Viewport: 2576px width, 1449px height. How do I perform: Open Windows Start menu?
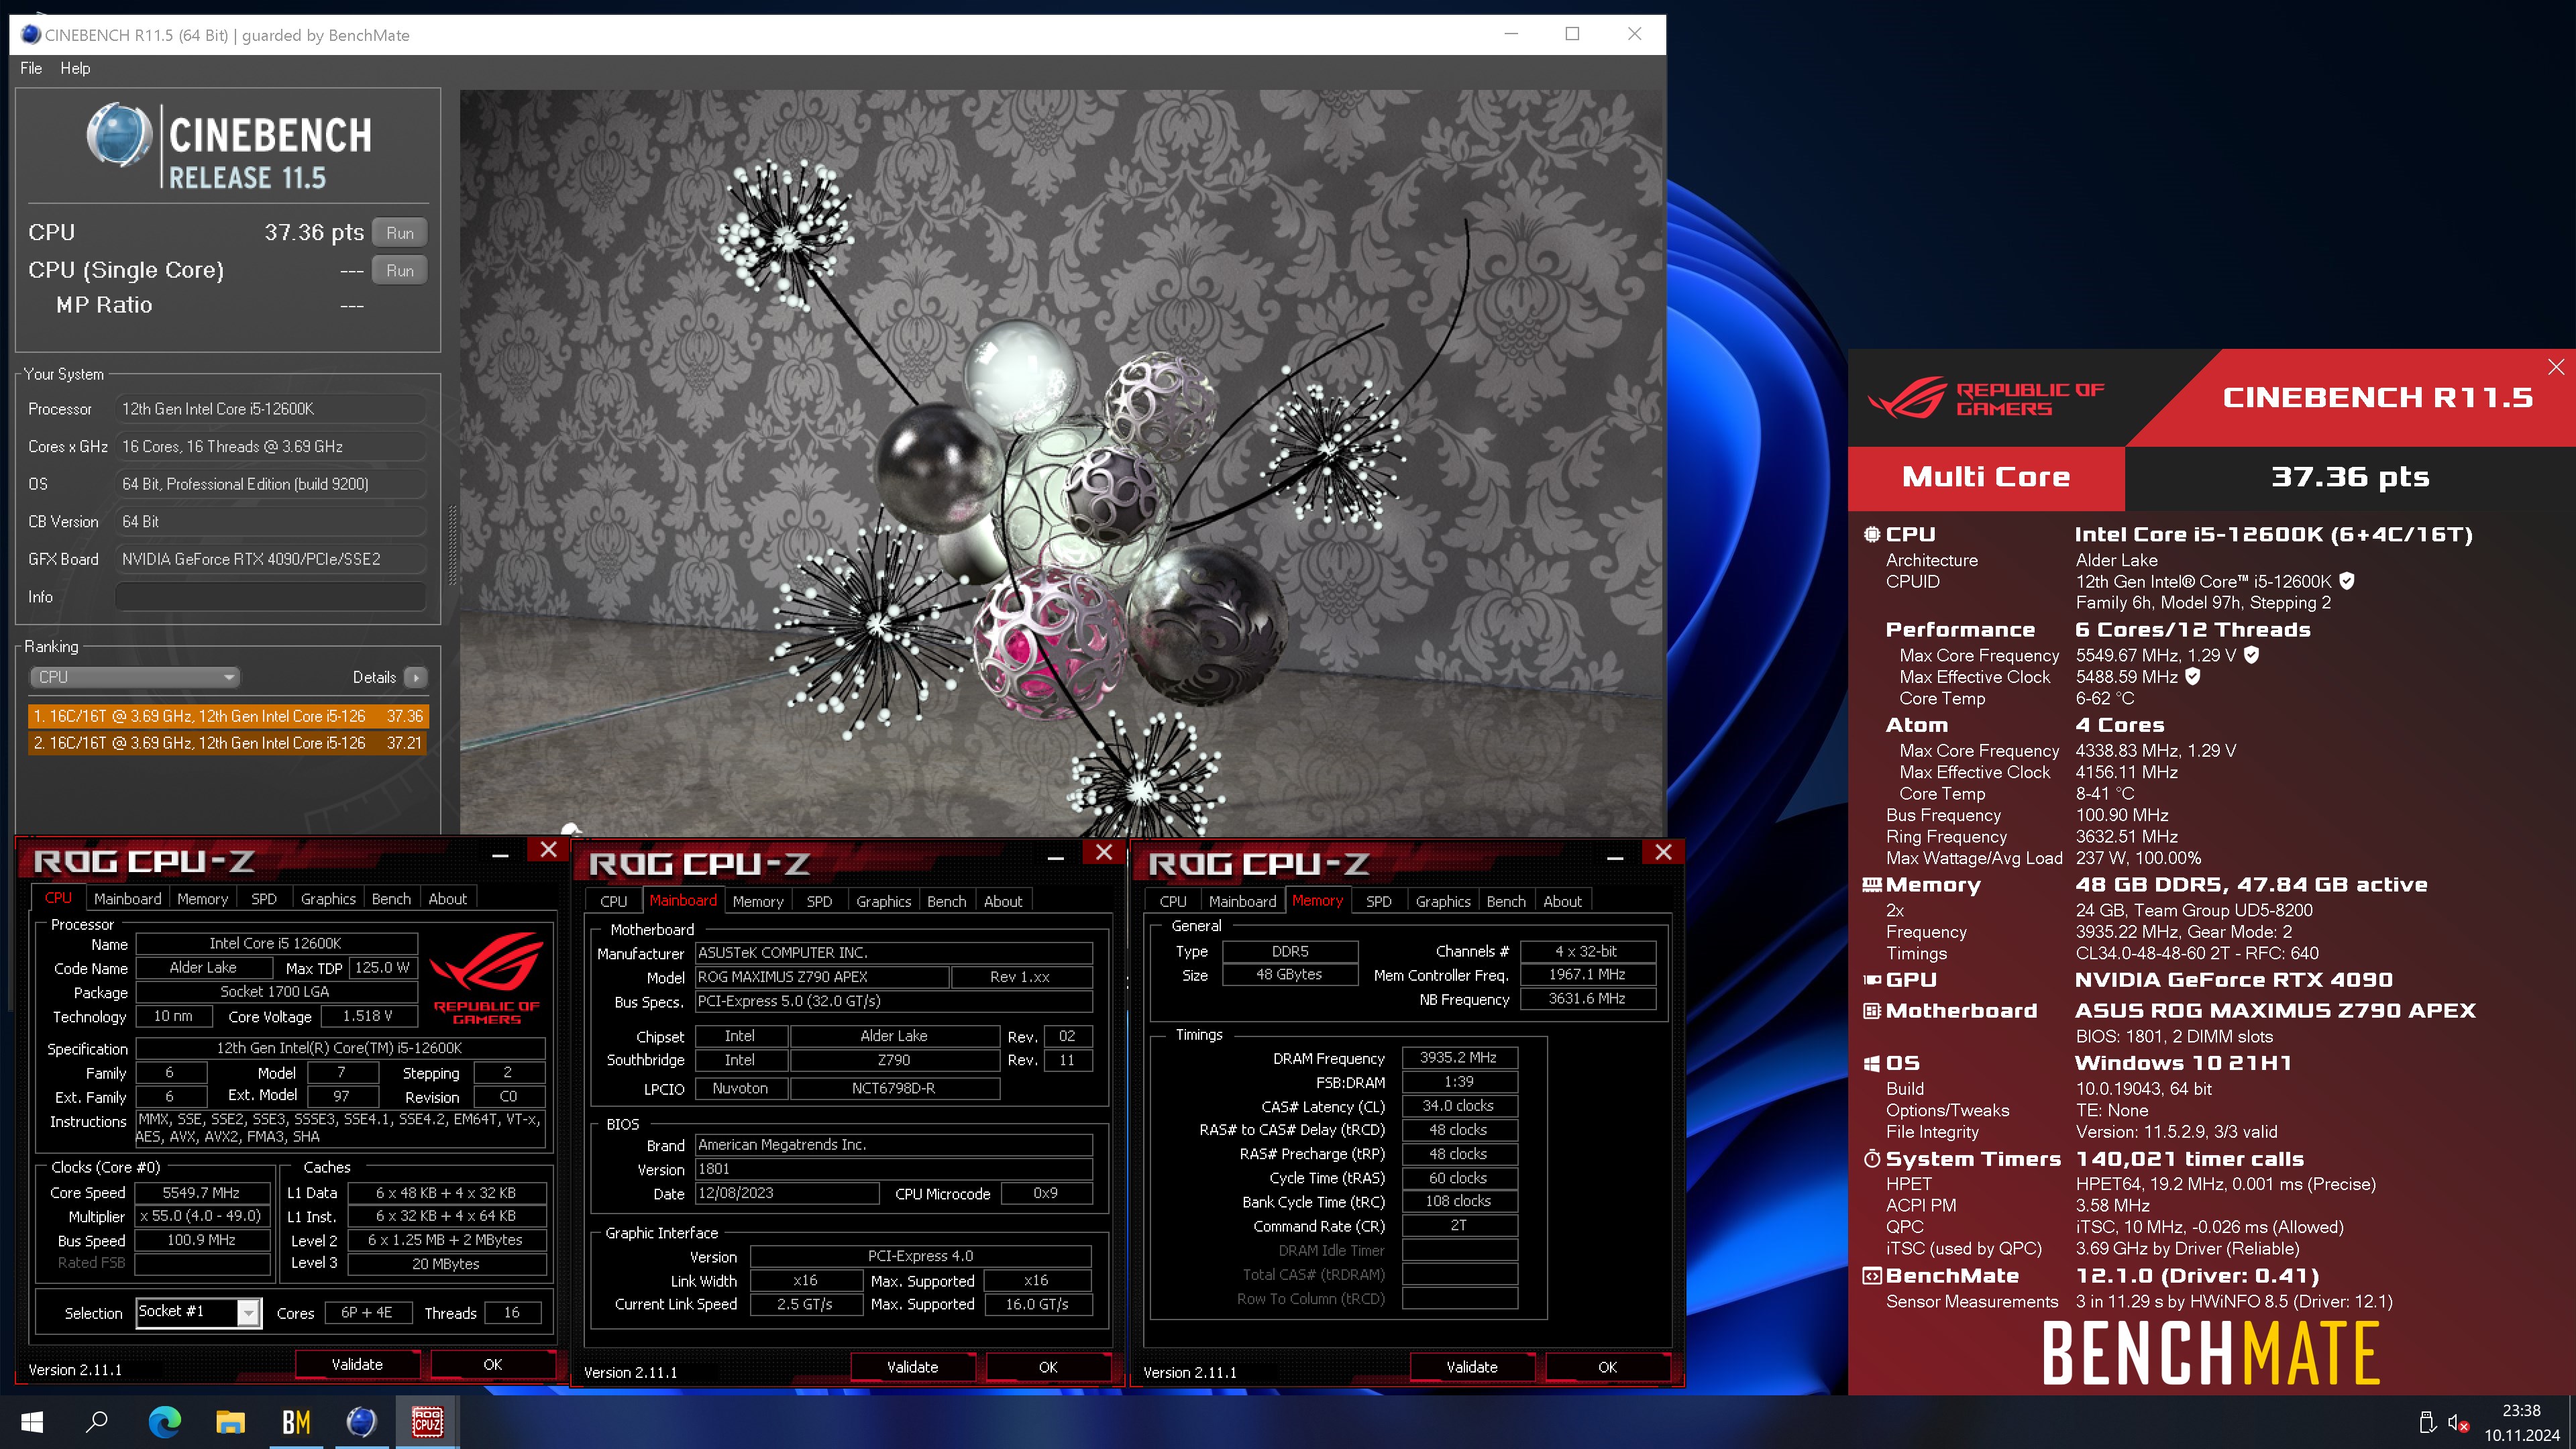pyautogui.click(x=32, y=1421)
